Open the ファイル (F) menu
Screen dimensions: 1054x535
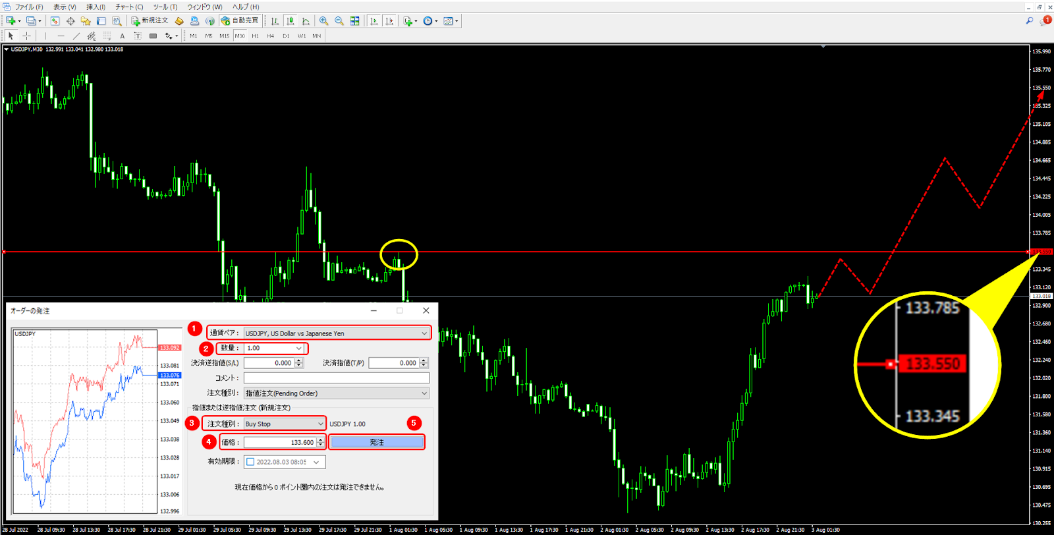(x=29, y=7)
